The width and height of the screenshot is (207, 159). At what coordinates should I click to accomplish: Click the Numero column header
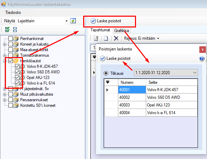(x=132, y=82)
